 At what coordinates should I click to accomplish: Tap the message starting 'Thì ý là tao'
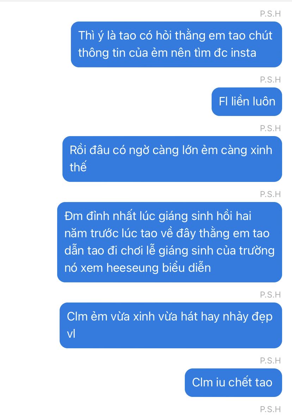[x=176, y=44]
